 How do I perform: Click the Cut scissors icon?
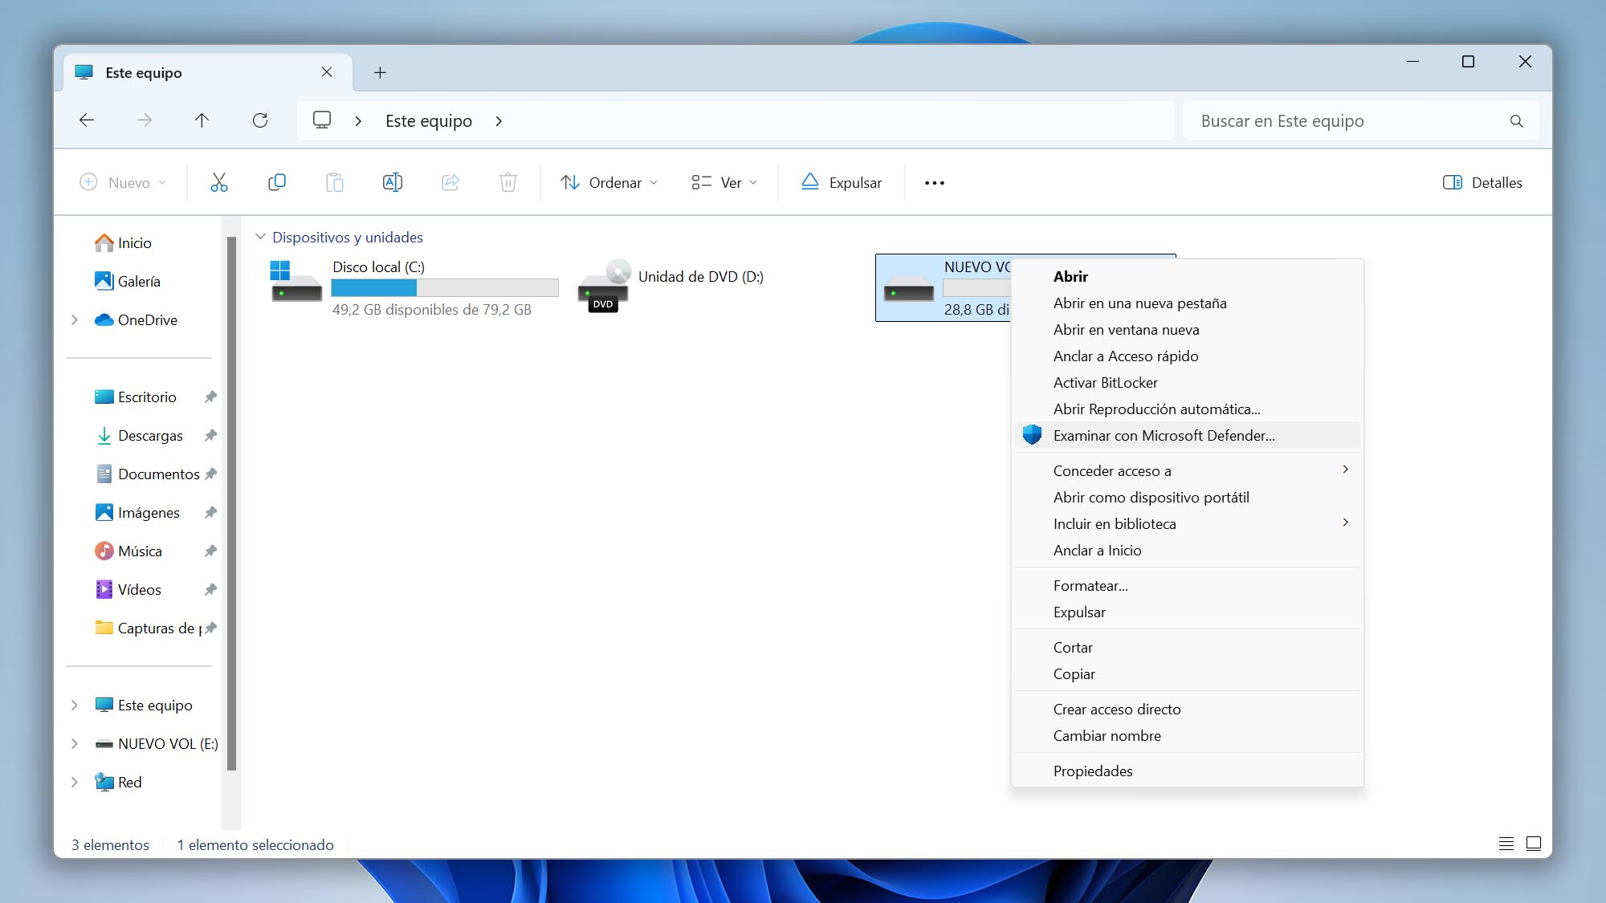218,182
